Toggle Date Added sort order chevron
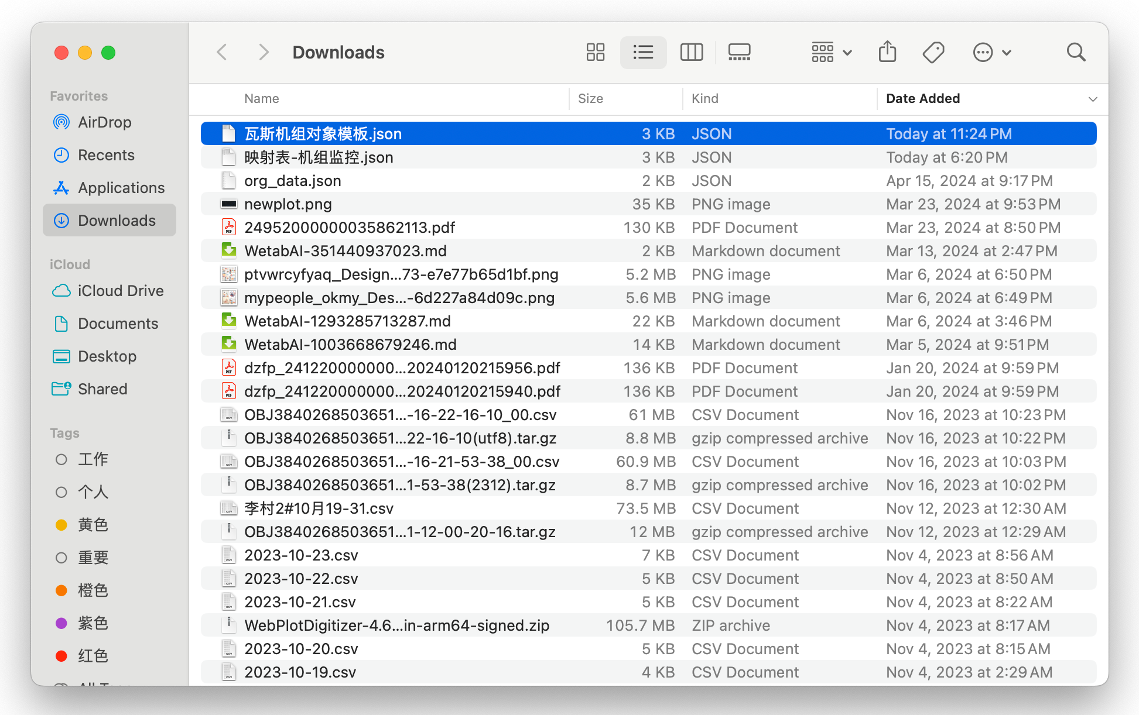This screenshot has height=715, width=1139. 1092,99
